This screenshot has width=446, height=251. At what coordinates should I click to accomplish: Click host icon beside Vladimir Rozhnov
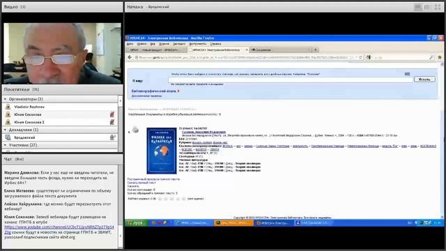coord(8,107)
